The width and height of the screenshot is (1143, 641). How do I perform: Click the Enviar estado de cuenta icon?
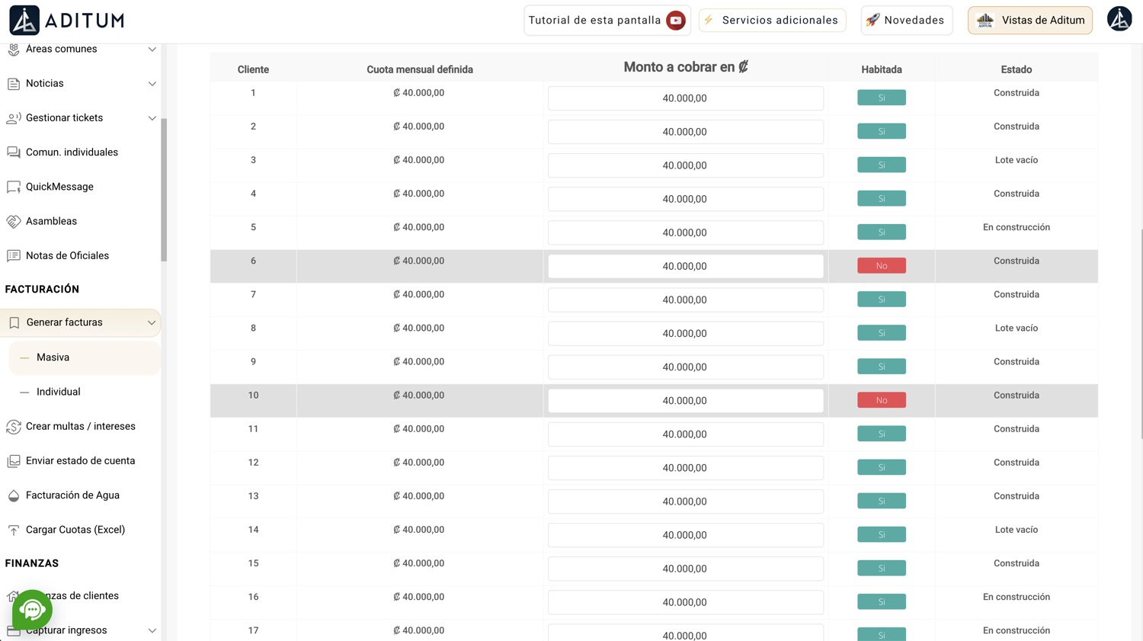click(14, 461)
